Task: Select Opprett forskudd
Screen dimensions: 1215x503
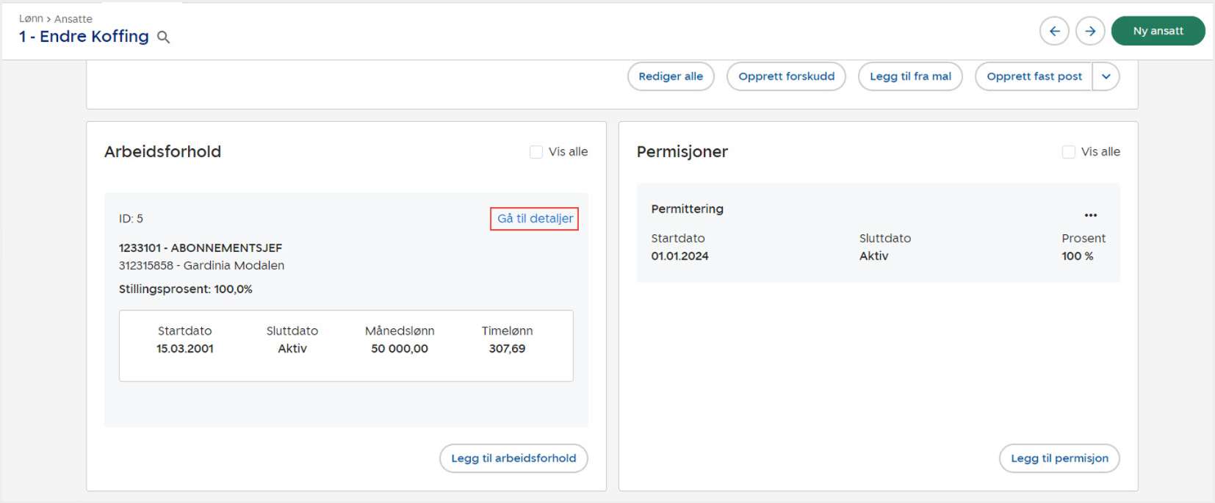Action: [786, 76]
